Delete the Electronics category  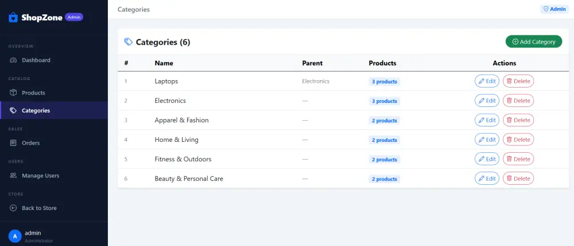[x=518, y=101]
